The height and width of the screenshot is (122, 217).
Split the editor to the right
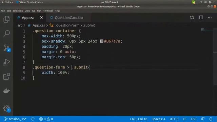tap(201, 18)
